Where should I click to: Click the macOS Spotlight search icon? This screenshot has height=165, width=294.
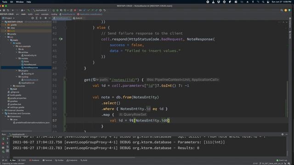pyautogui.click(x=263, y=2)
